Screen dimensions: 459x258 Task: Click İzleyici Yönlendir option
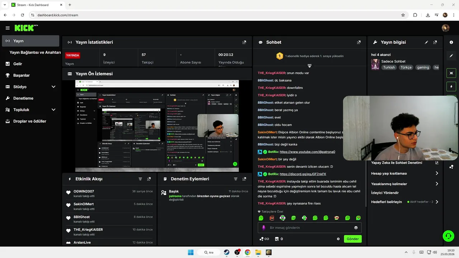tap(385, 193)
